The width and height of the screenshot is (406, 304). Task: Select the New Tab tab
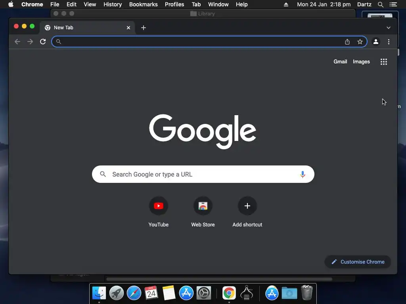click(x=87, y=28)
